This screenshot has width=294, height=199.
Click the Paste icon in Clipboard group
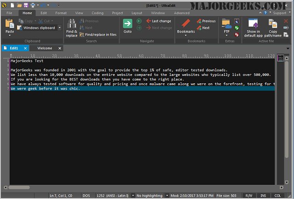(10, 25)
